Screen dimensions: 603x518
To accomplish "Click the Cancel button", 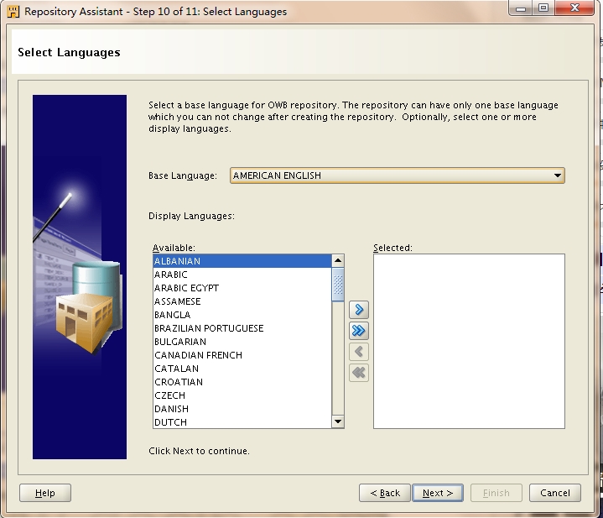I will point(555,493).
